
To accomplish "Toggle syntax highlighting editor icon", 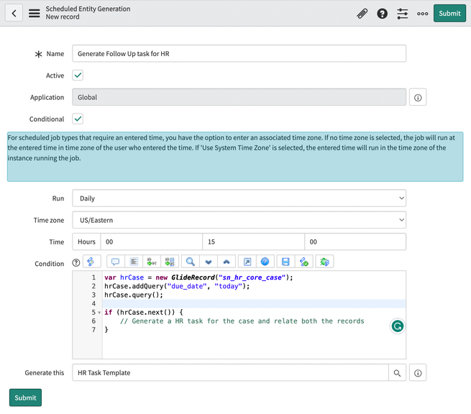I will pos(91,262).
